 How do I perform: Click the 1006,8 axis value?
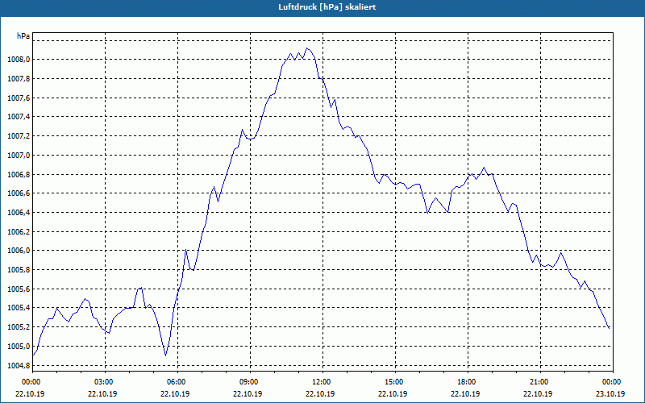click(19, 174)
